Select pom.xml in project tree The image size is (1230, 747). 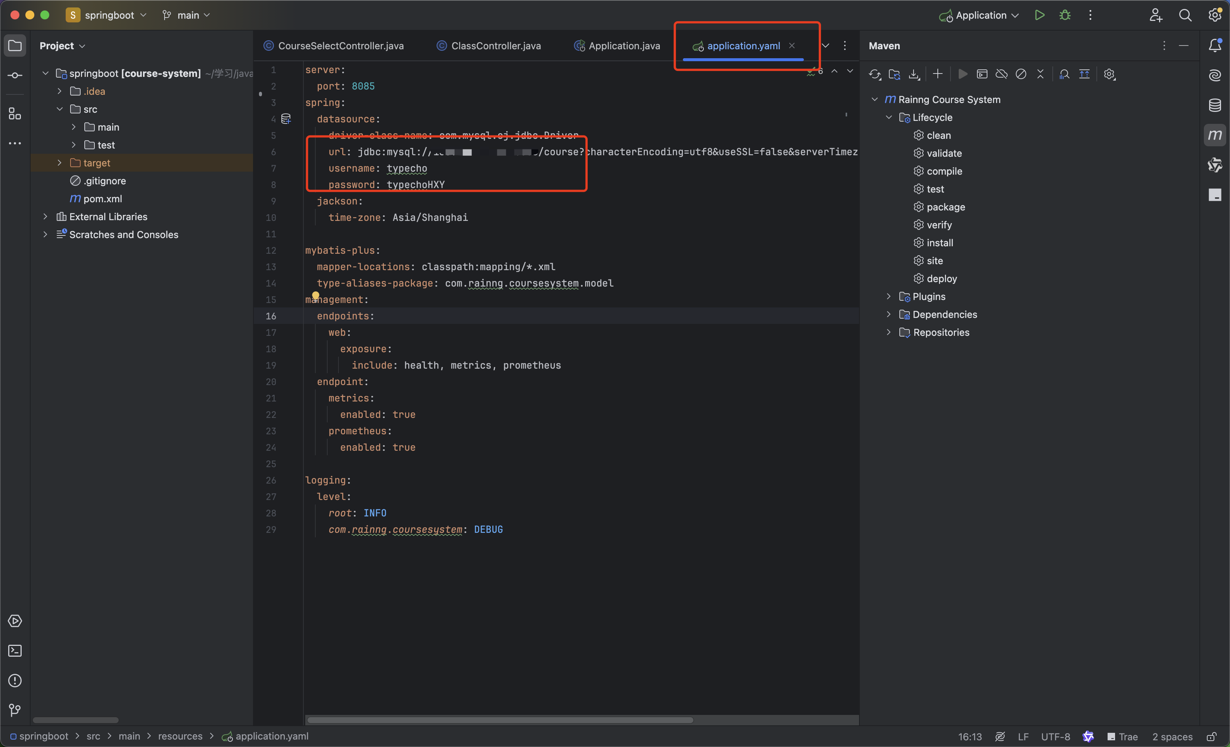tap(96, 199)
